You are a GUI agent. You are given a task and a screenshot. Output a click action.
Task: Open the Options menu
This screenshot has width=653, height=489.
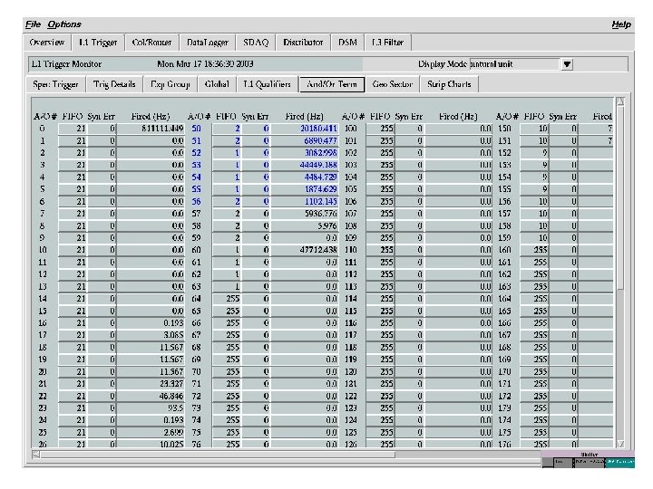pyautogui.click(x=64, y=24)
